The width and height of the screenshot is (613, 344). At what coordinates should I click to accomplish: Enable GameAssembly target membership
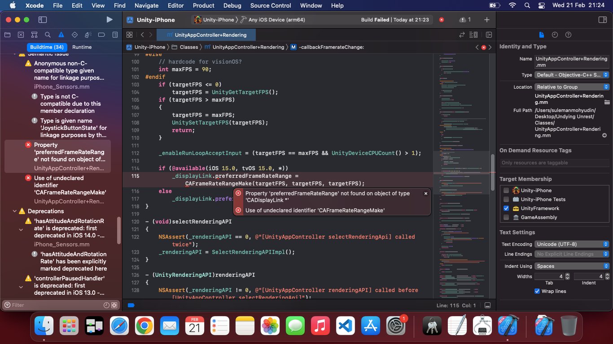click(x=506, y=217)
